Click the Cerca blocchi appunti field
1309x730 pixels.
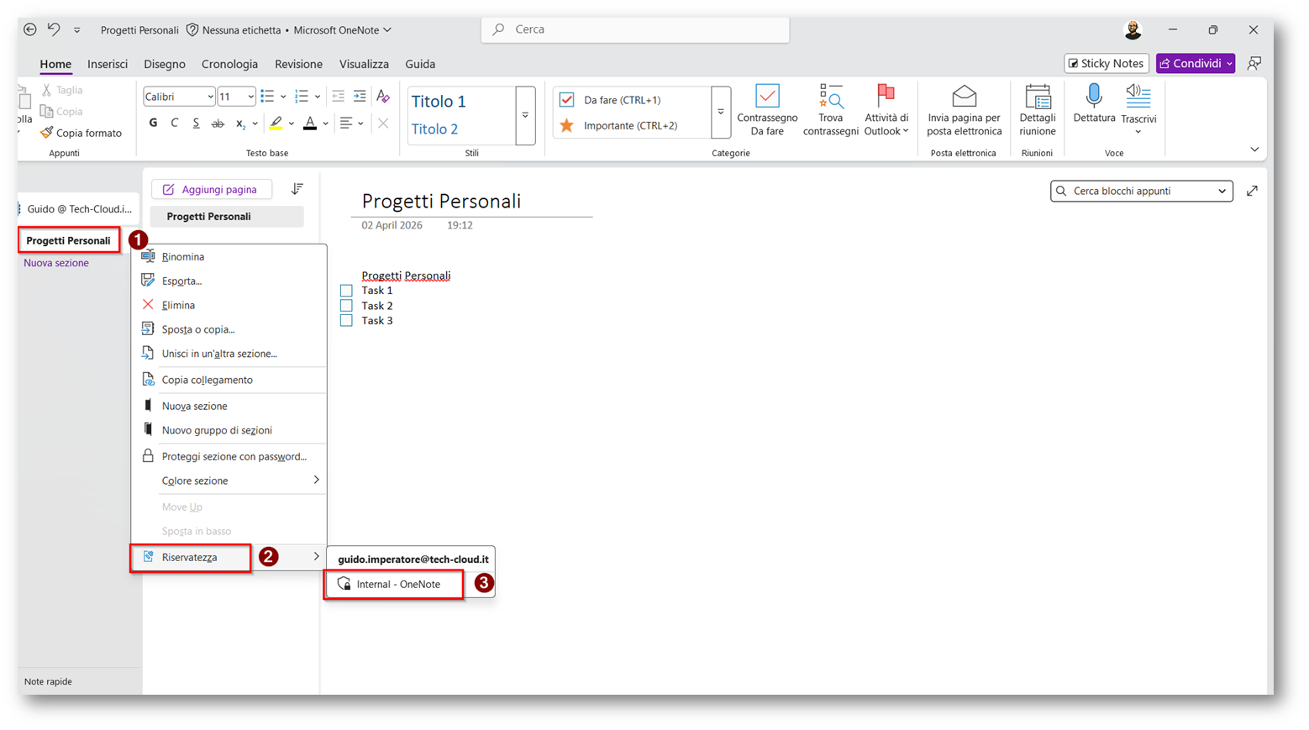[x=1134, y=191]
